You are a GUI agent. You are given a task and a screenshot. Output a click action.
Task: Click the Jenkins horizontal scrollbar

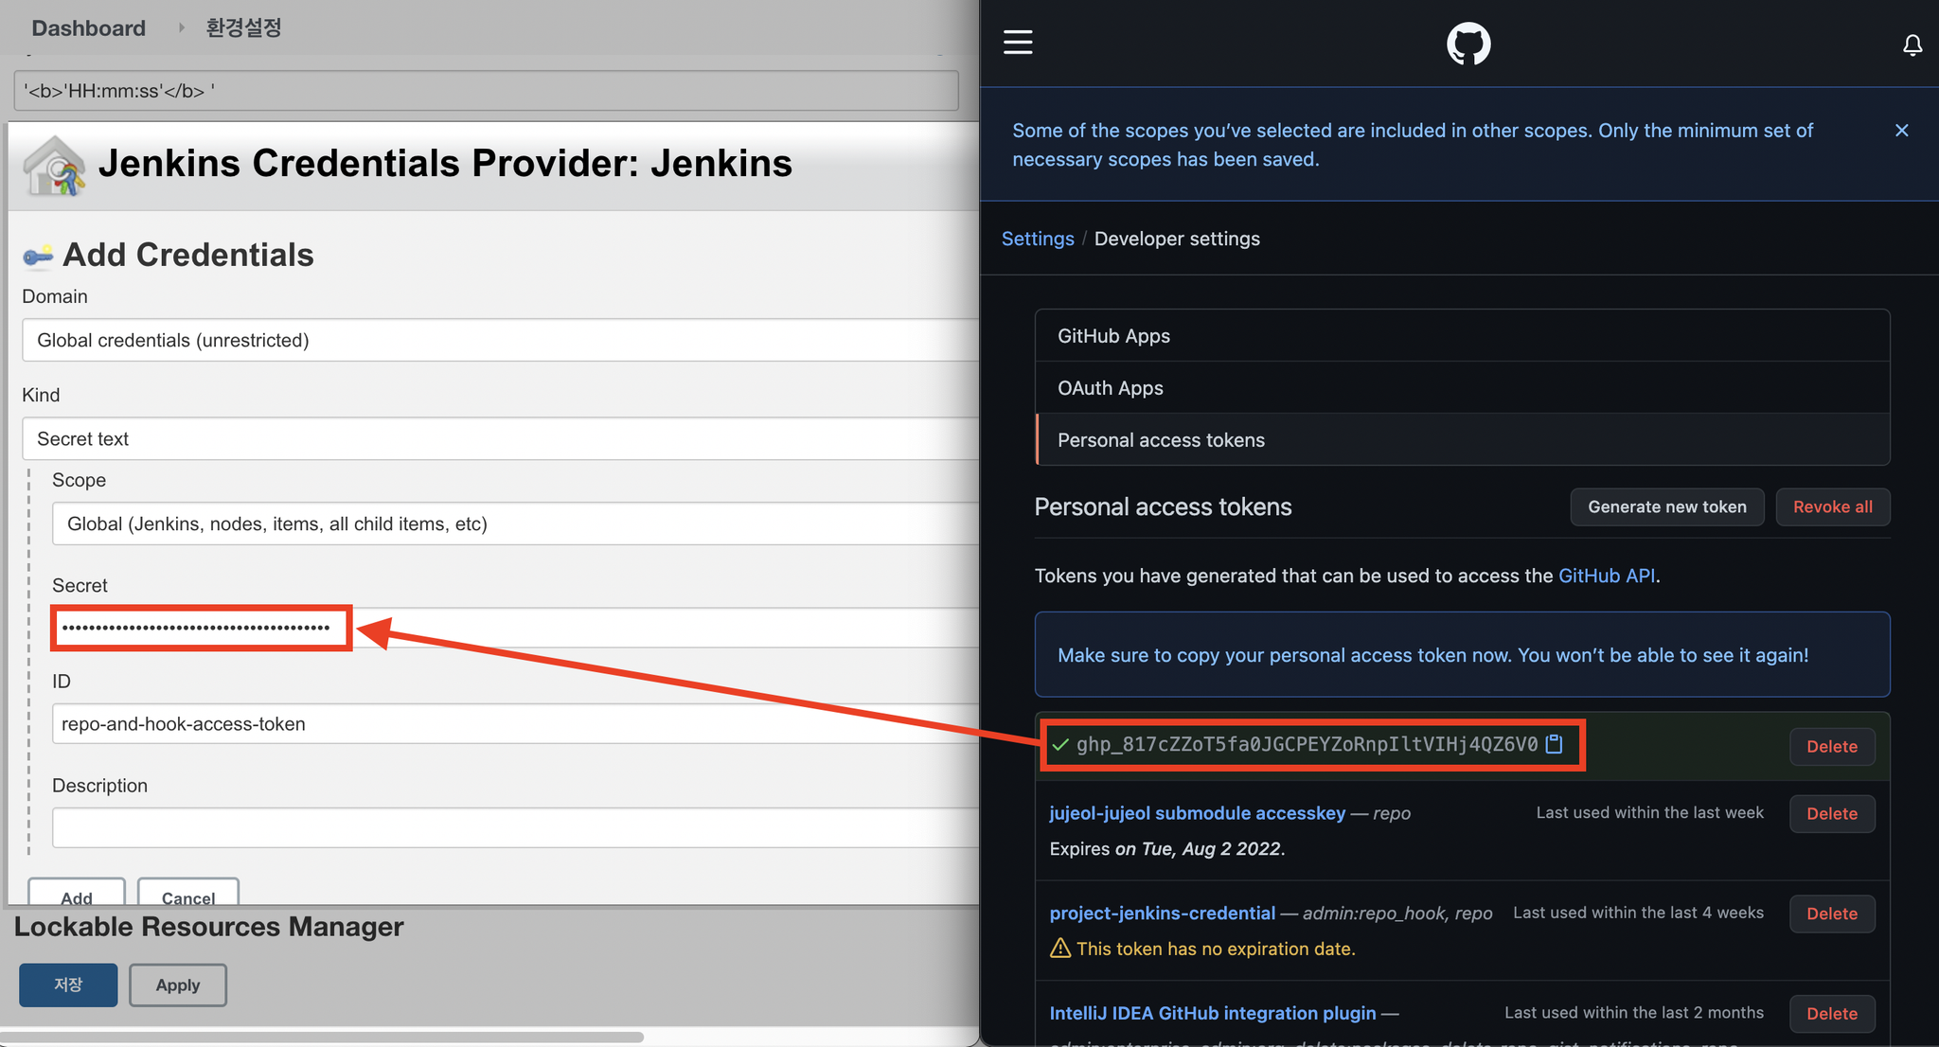[x=322, y=1037]
